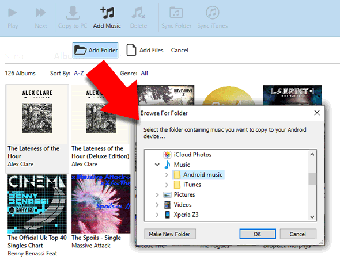Viewport: 340px width, 260px height.
Task: Open The Spoils Massive Attack cover
Action: point(101,204)
